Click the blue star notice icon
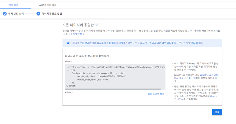The width and height of the screenshot is (236, 124). tap(68, 43)
